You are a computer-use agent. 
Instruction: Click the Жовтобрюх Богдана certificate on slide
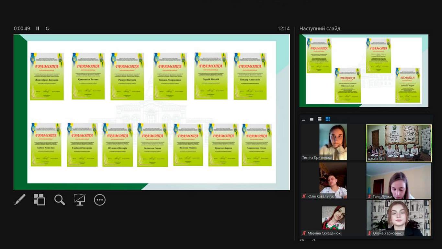click(x=47, y=76)
